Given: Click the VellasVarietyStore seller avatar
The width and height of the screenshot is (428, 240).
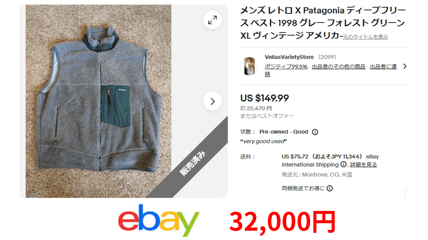Looking at the screenshot, I should tap(249, 66).
